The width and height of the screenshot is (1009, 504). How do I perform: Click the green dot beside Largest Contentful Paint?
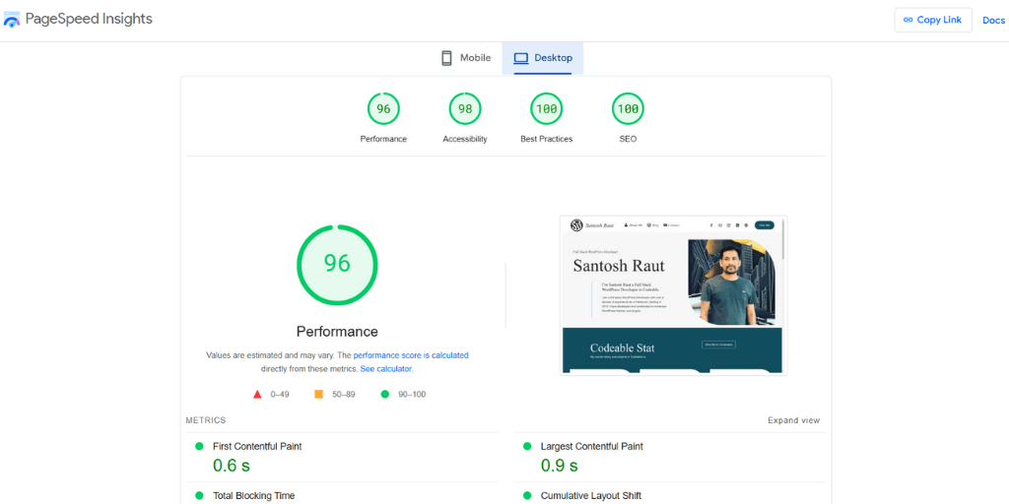[527, 446]
